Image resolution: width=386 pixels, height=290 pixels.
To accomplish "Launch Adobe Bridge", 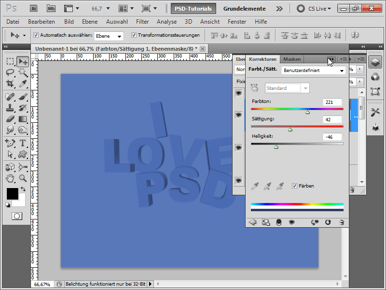I will [x=34, y=9].
